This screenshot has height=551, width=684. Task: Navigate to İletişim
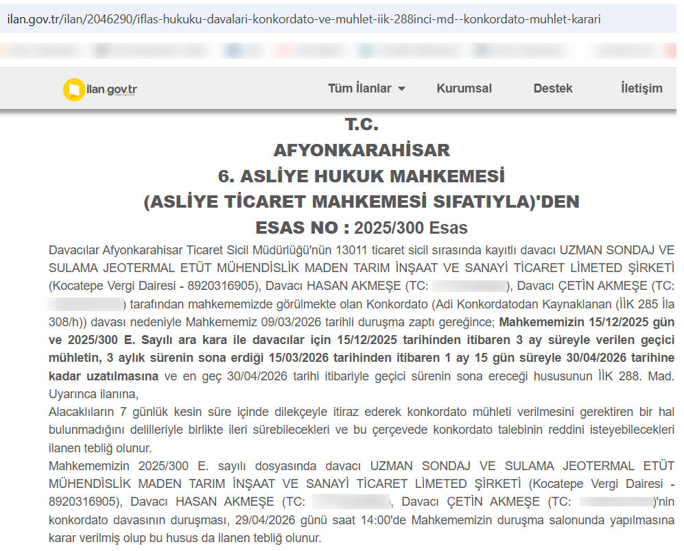(x=641, y=88)
